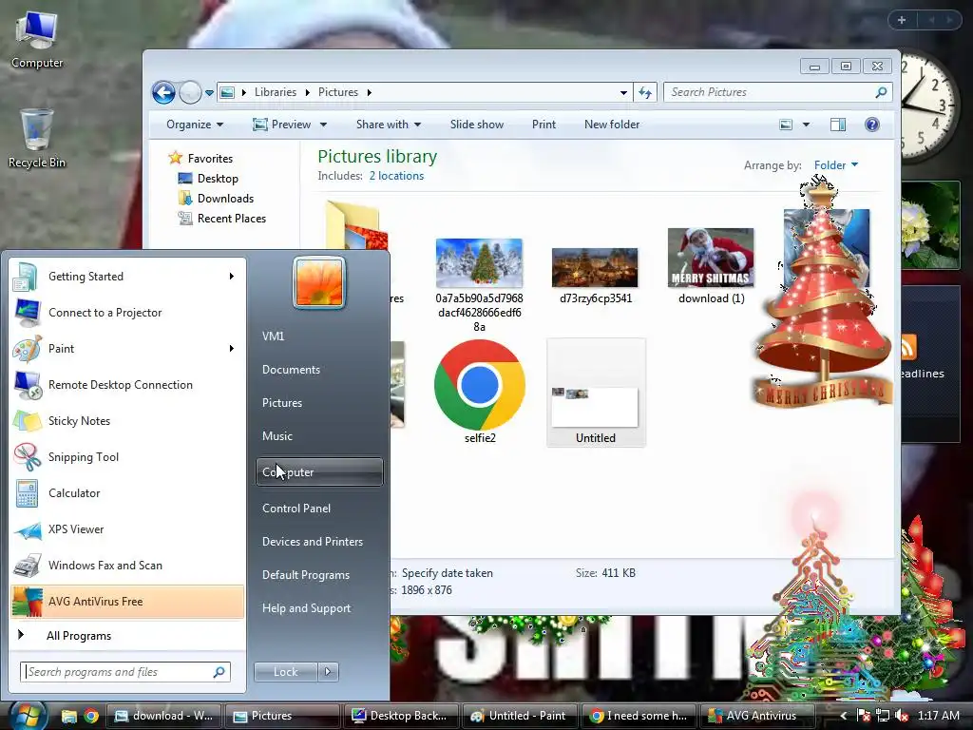The height and width of the screenshot is (730, 973).
Task: Open the Recycle Bin desktop icon
Action: (x=37, y=139)
